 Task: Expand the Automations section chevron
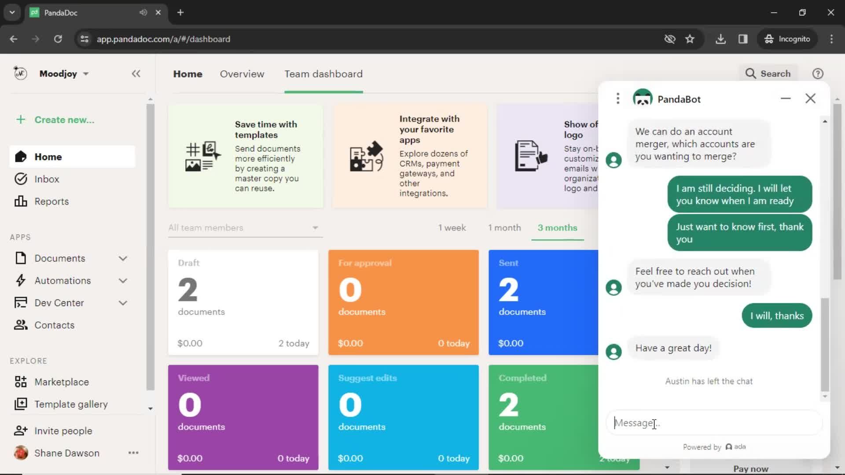coord(123,281)
